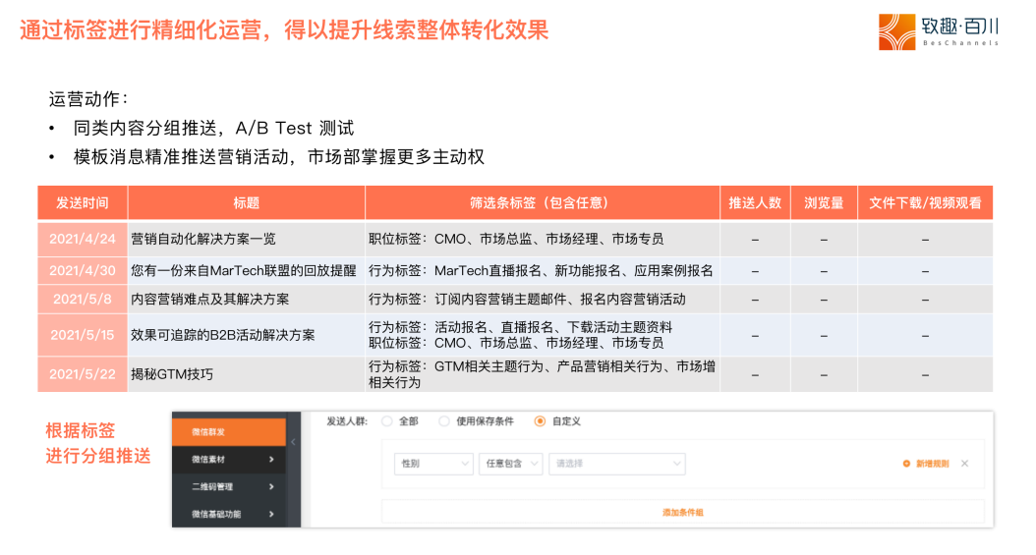
Task: Open the 任意包含 dropdown
Action: tap(511, 464)
